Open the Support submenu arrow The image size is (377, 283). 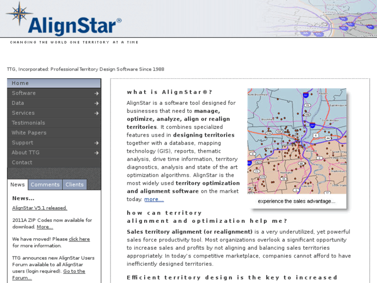pyautogui.click(x=96, y=143)
